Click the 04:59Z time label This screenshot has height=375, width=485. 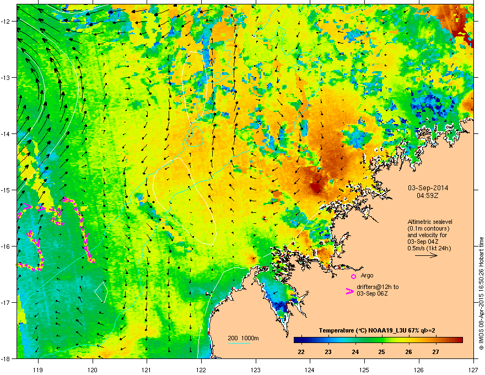coord(428,196)
